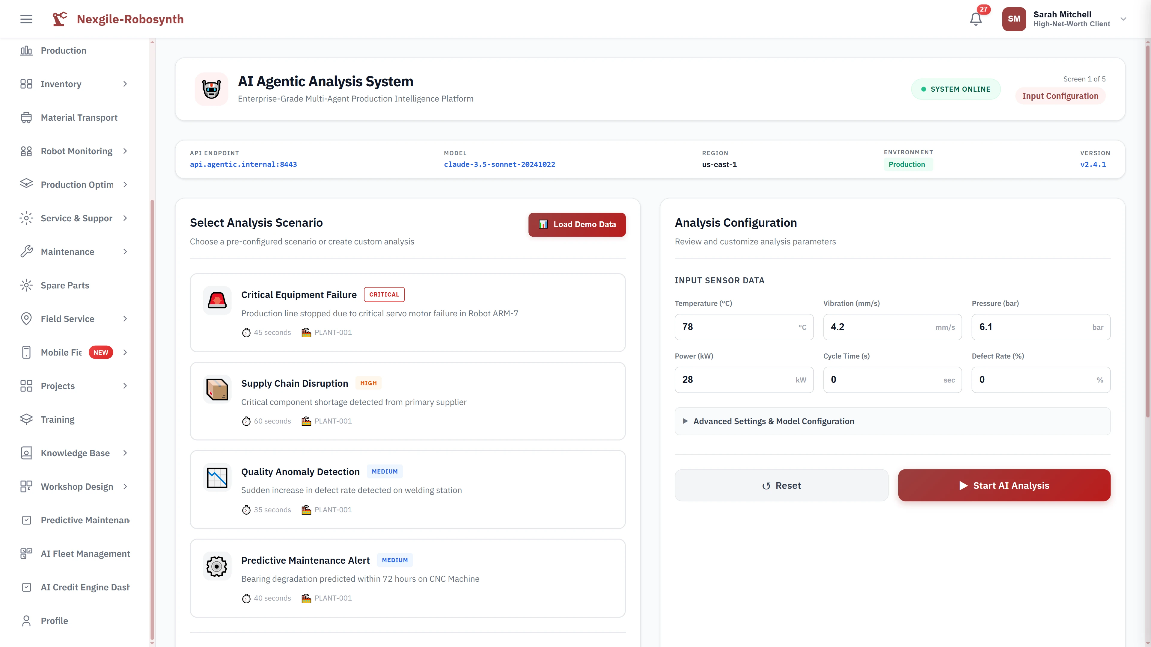Click the Knowledge Base icon

tap(26, 453)
